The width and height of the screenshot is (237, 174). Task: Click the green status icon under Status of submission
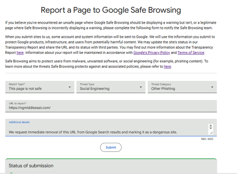pyautogui.click(x=11, y=173)
